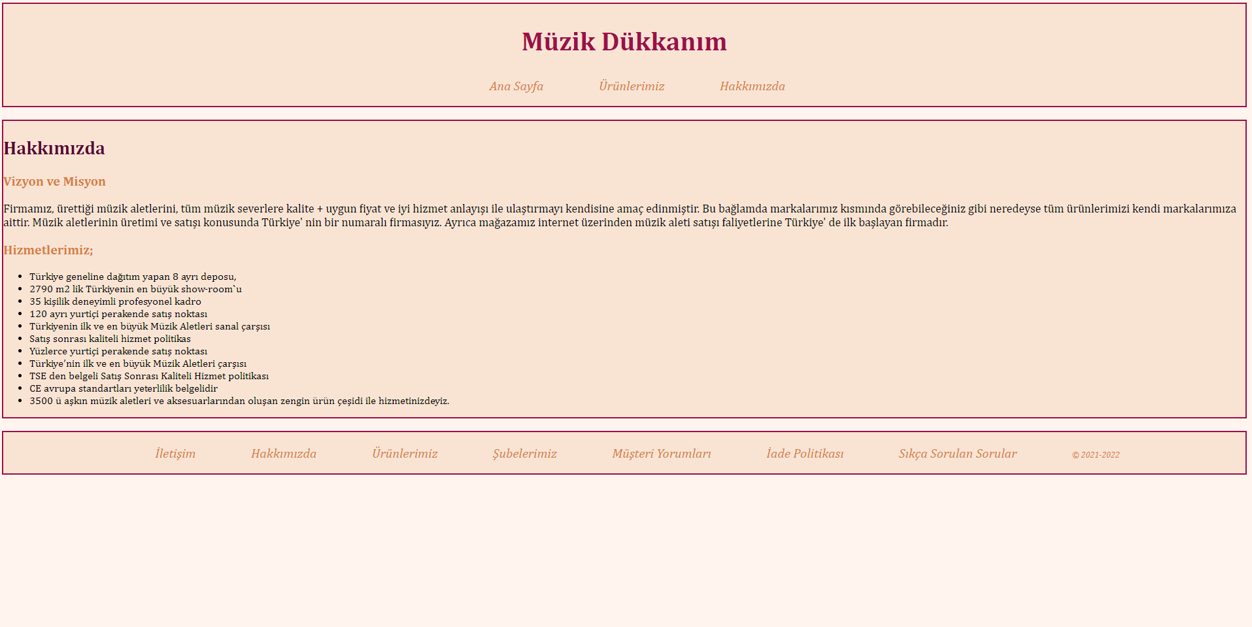Open Ürünlerimiz from the footer
Viewport: 1252px width, 627px height.
pyautogui.click(x=405, y=453)
